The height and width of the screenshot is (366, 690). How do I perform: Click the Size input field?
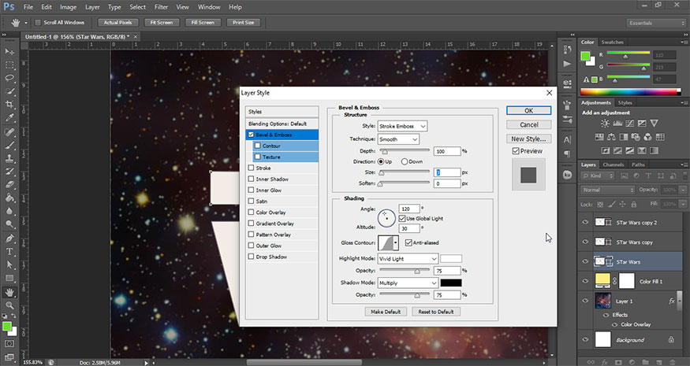coord(447,172)
